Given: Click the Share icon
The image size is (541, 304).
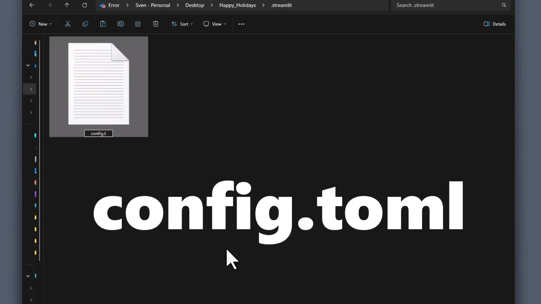Looking at the screenshot, I should point(138,24).
